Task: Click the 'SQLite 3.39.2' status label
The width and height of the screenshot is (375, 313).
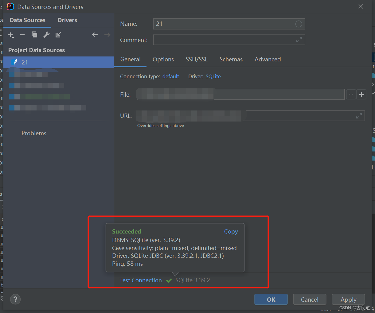Action: point(193,280)
